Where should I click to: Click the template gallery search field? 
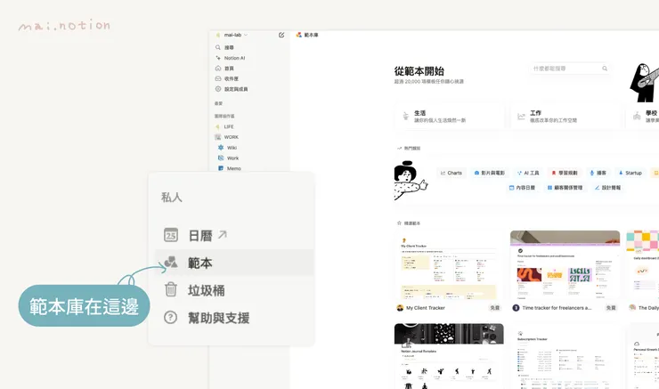click(569, 69)
